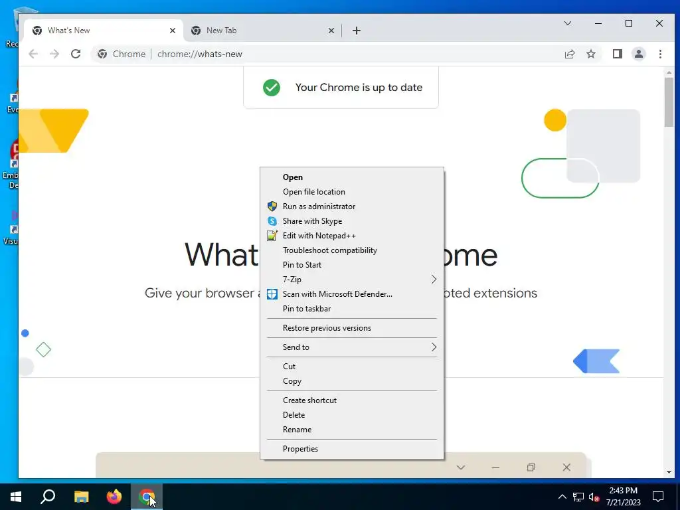Open Chrome's three-dot menu
The height and width of the screenshot is (510, 680).
click(x=660, y=54)
